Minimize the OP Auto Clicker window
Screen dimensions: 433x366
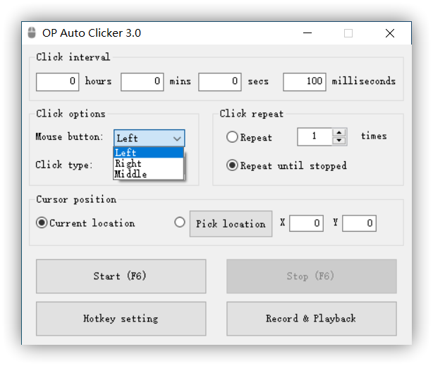(x=307, y=33)
